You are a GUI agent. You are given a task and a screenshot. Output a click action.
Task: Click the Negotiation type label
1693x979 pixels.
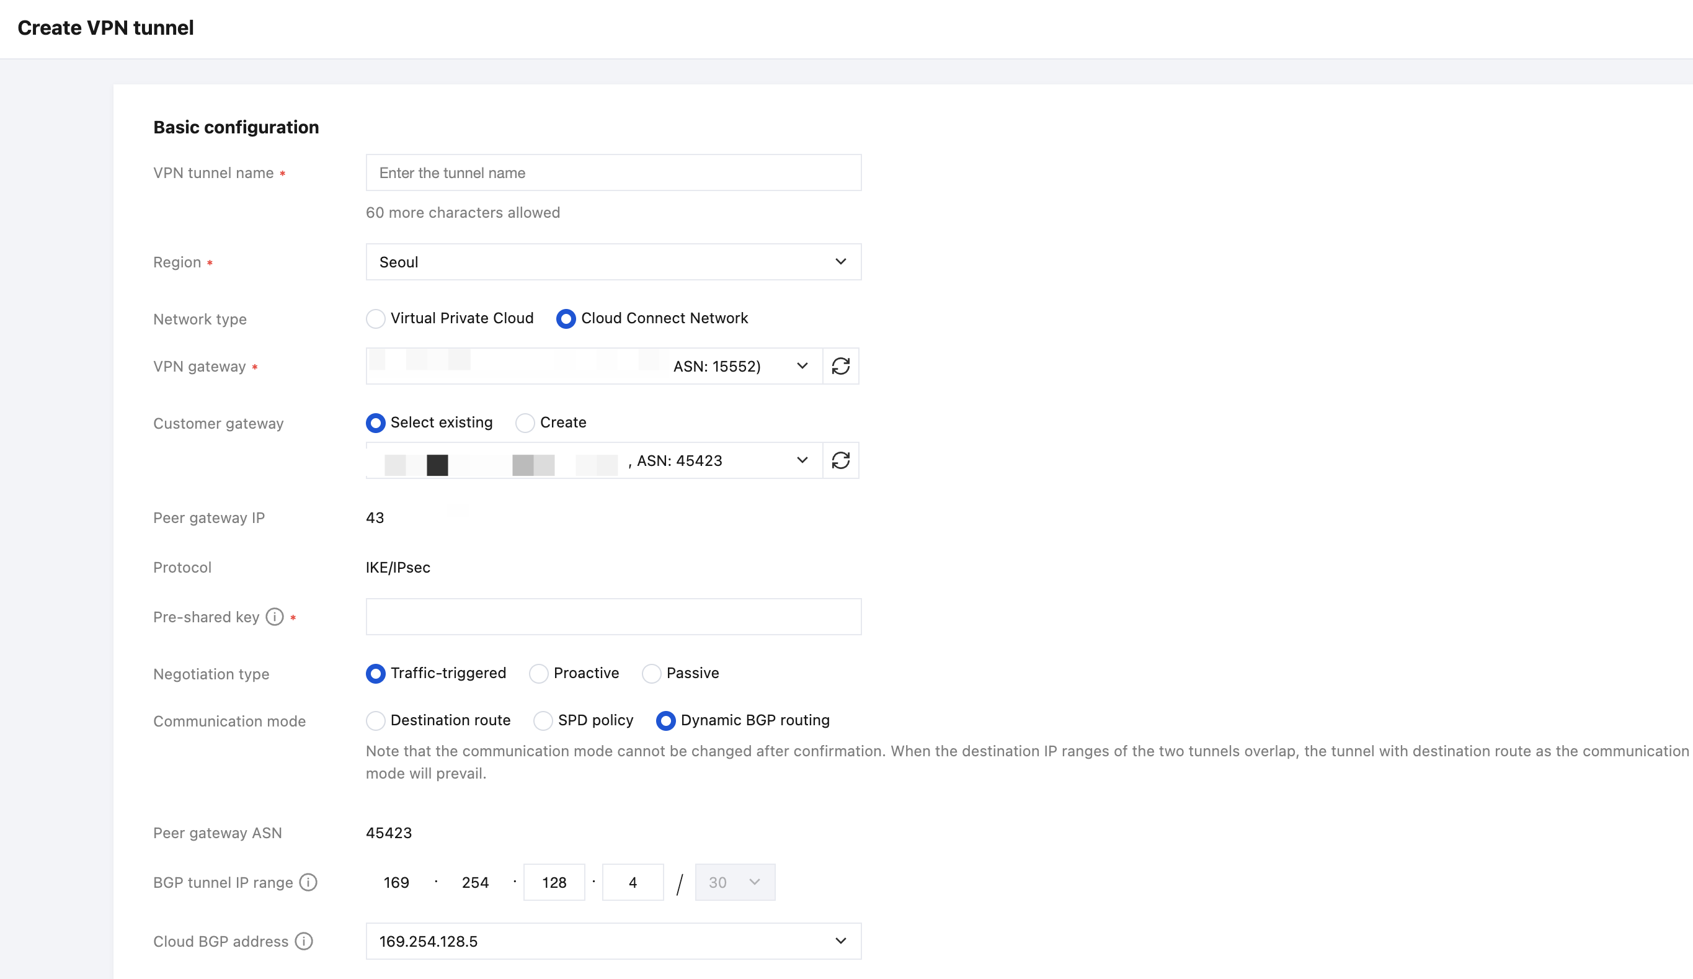[211, 674]
